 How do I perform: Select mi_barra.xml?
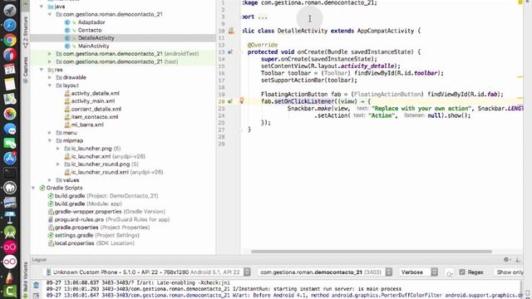pyautogui.click(x=87, y=125)
